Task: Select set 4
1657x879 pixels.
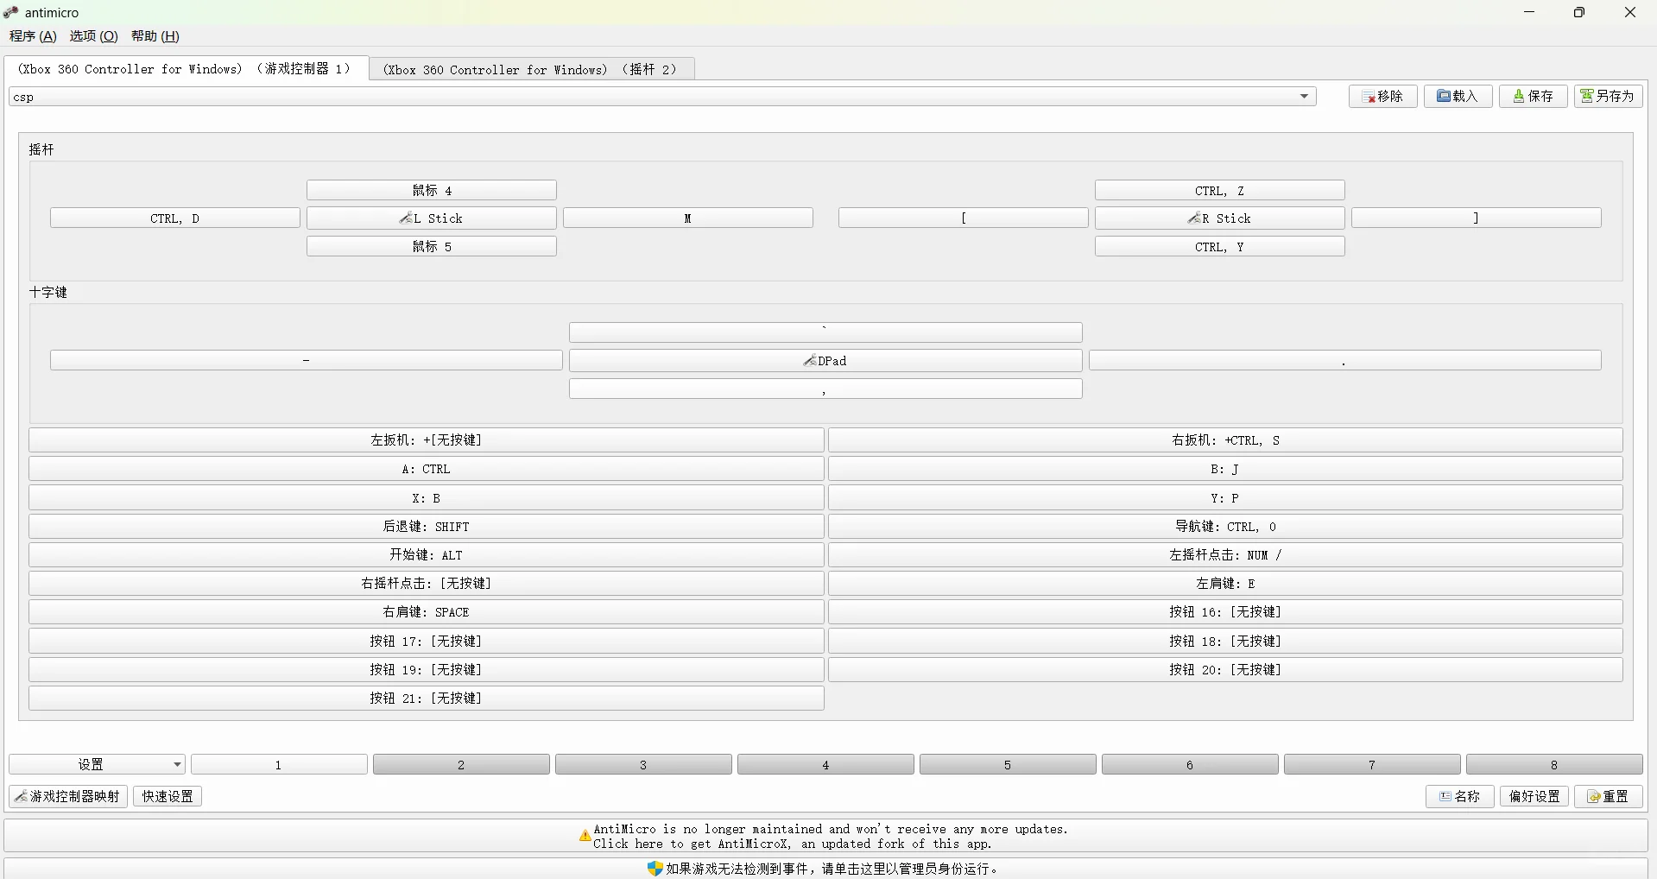Action: click(x=826, y=765)
